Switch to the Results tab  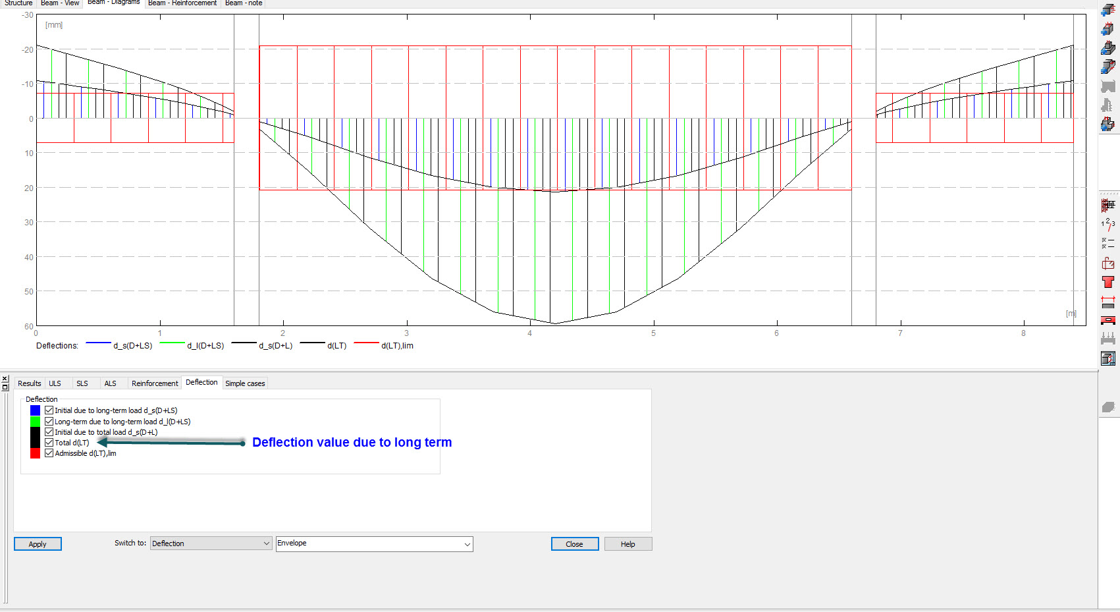click(29, 383)
